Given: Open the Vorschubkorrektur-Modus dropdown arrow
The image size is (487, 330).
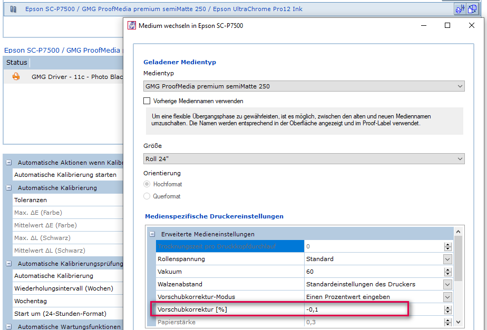Looking at the screenshot, I should coord(447,297).
